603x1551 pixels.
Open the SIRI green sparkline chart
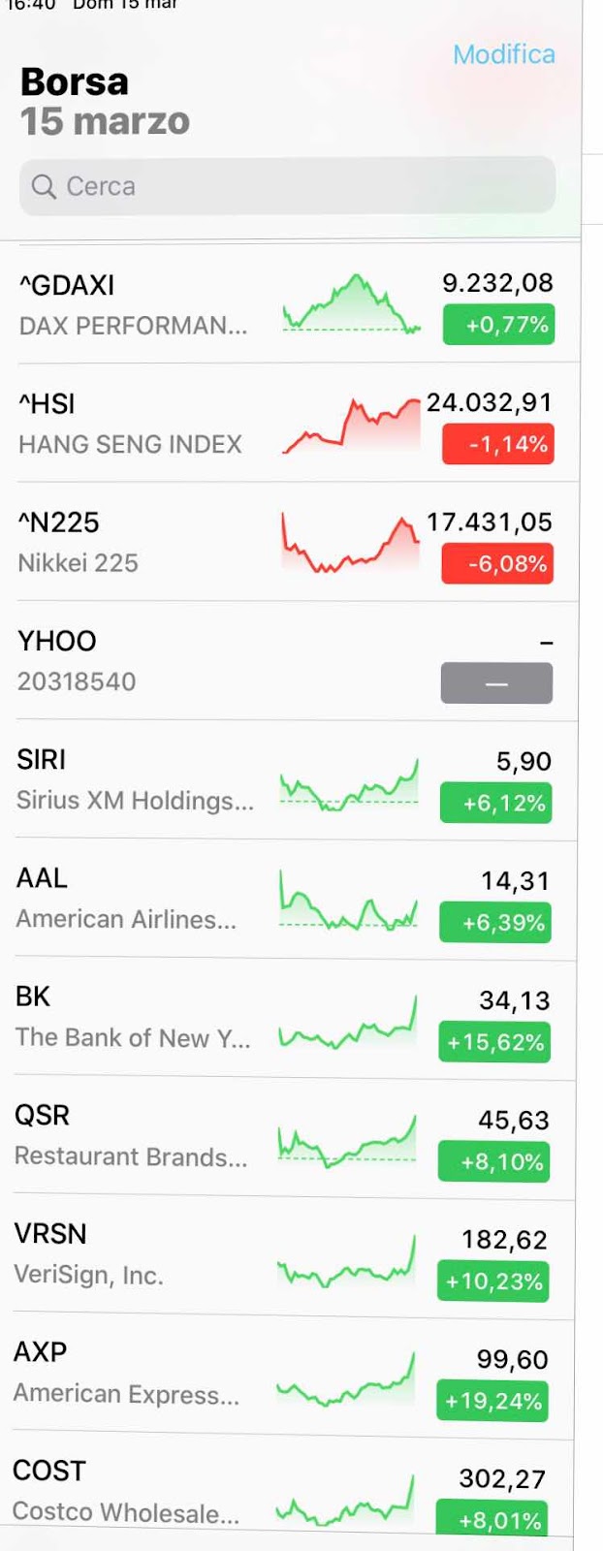[x=349, y=785]
